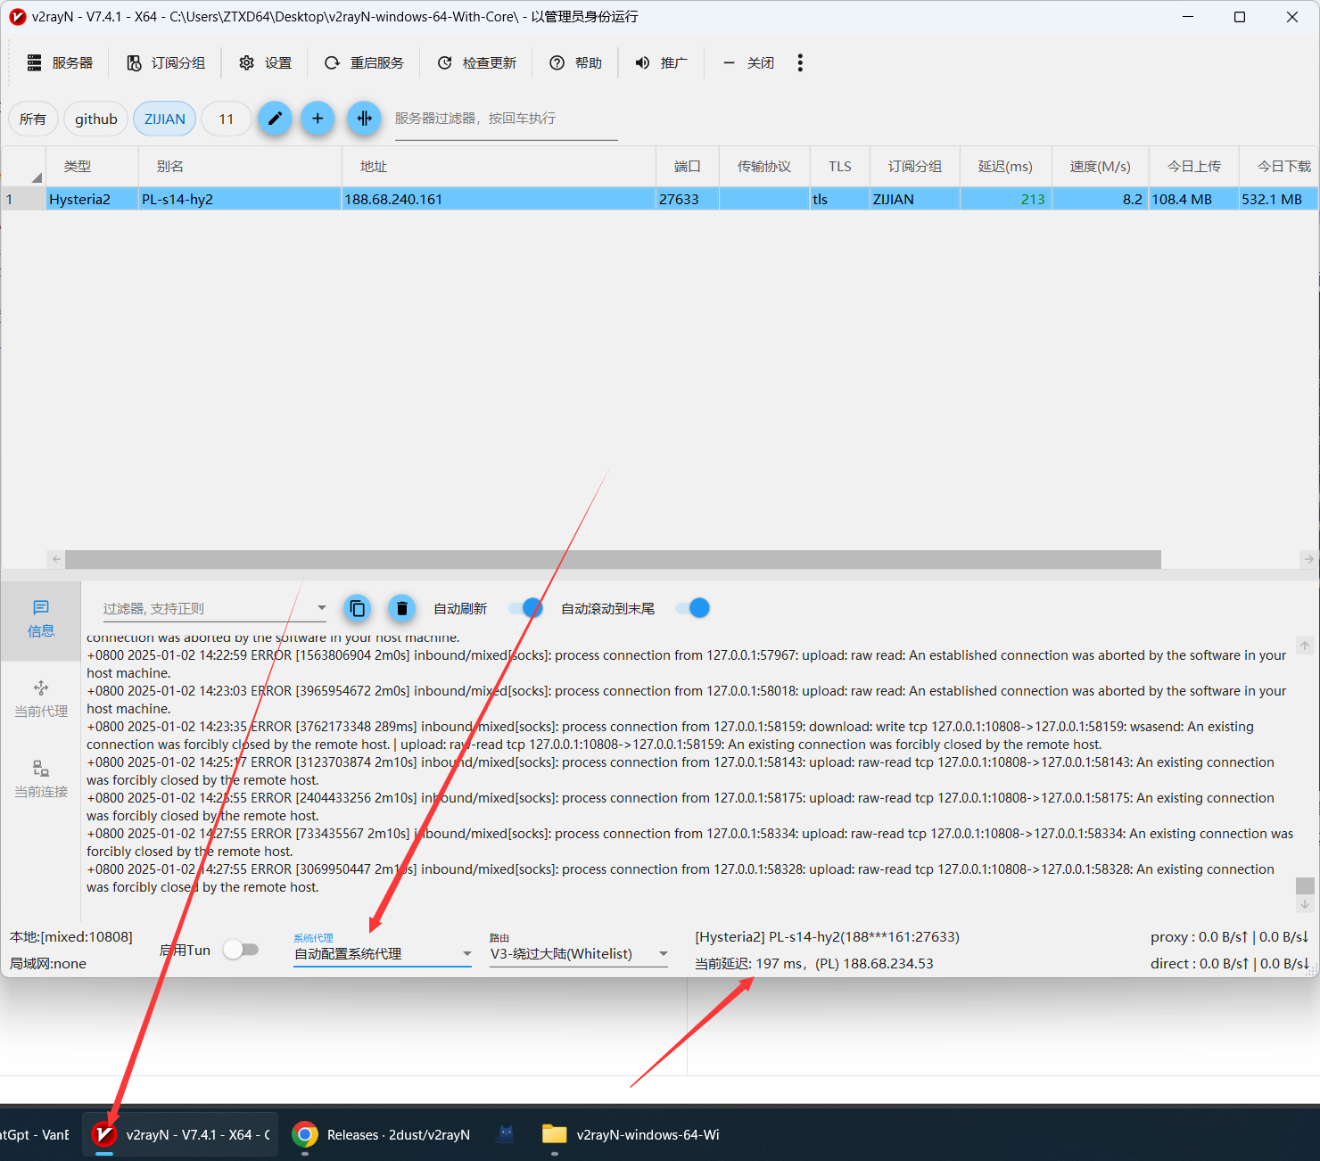Click the cat icon in the taskbar
The width and height of the screenshot is (1320, 1161).
click(x=506, y=1134)
